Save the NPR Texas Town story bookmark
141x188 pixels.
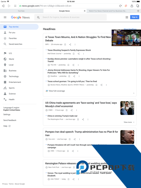click(65, 45)
